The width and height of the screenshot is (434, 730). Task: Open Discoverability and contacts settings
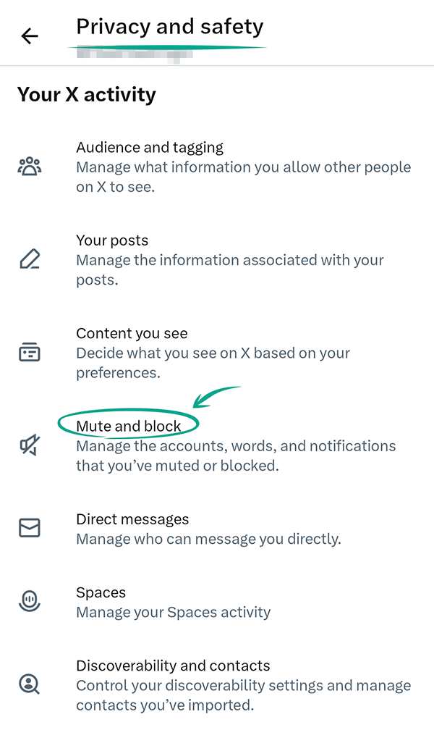pos(173,666)
